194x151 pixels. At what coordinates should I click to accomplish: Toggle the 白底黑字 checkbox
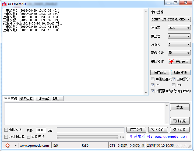click(174, 79)
